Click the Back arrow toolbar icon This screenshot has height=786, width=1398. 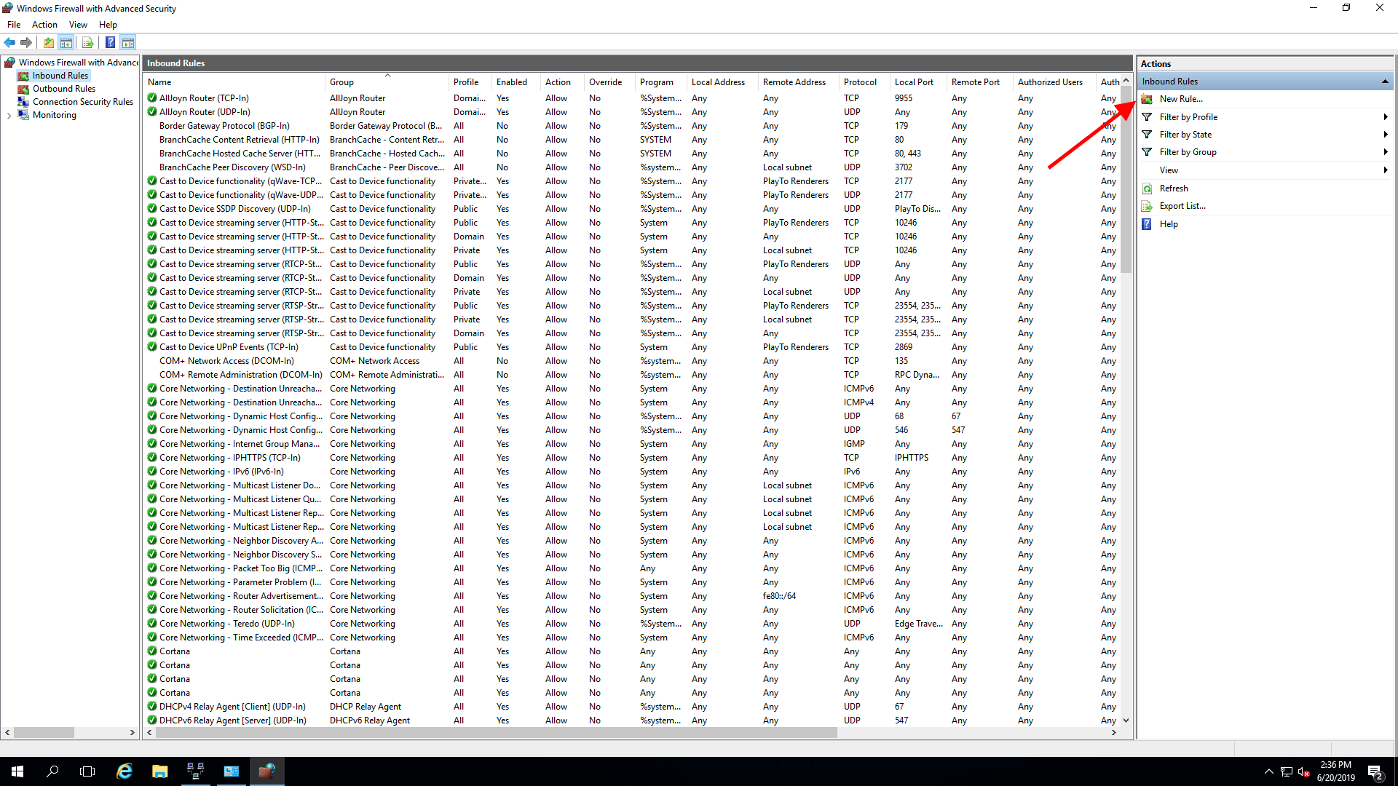click(x=10, y=43)
